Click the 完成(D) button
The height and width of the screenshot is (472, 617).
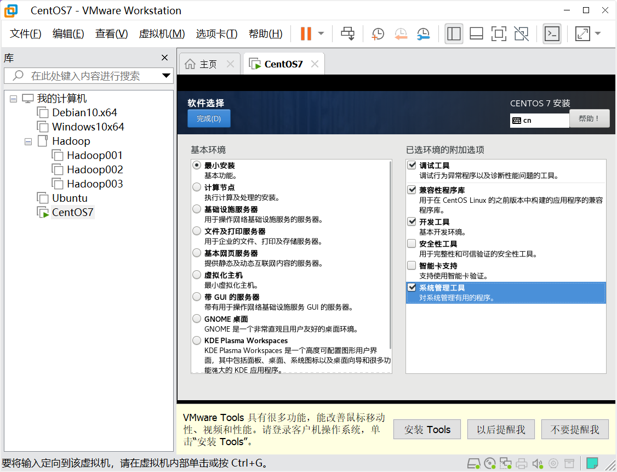tap(209, 118)
